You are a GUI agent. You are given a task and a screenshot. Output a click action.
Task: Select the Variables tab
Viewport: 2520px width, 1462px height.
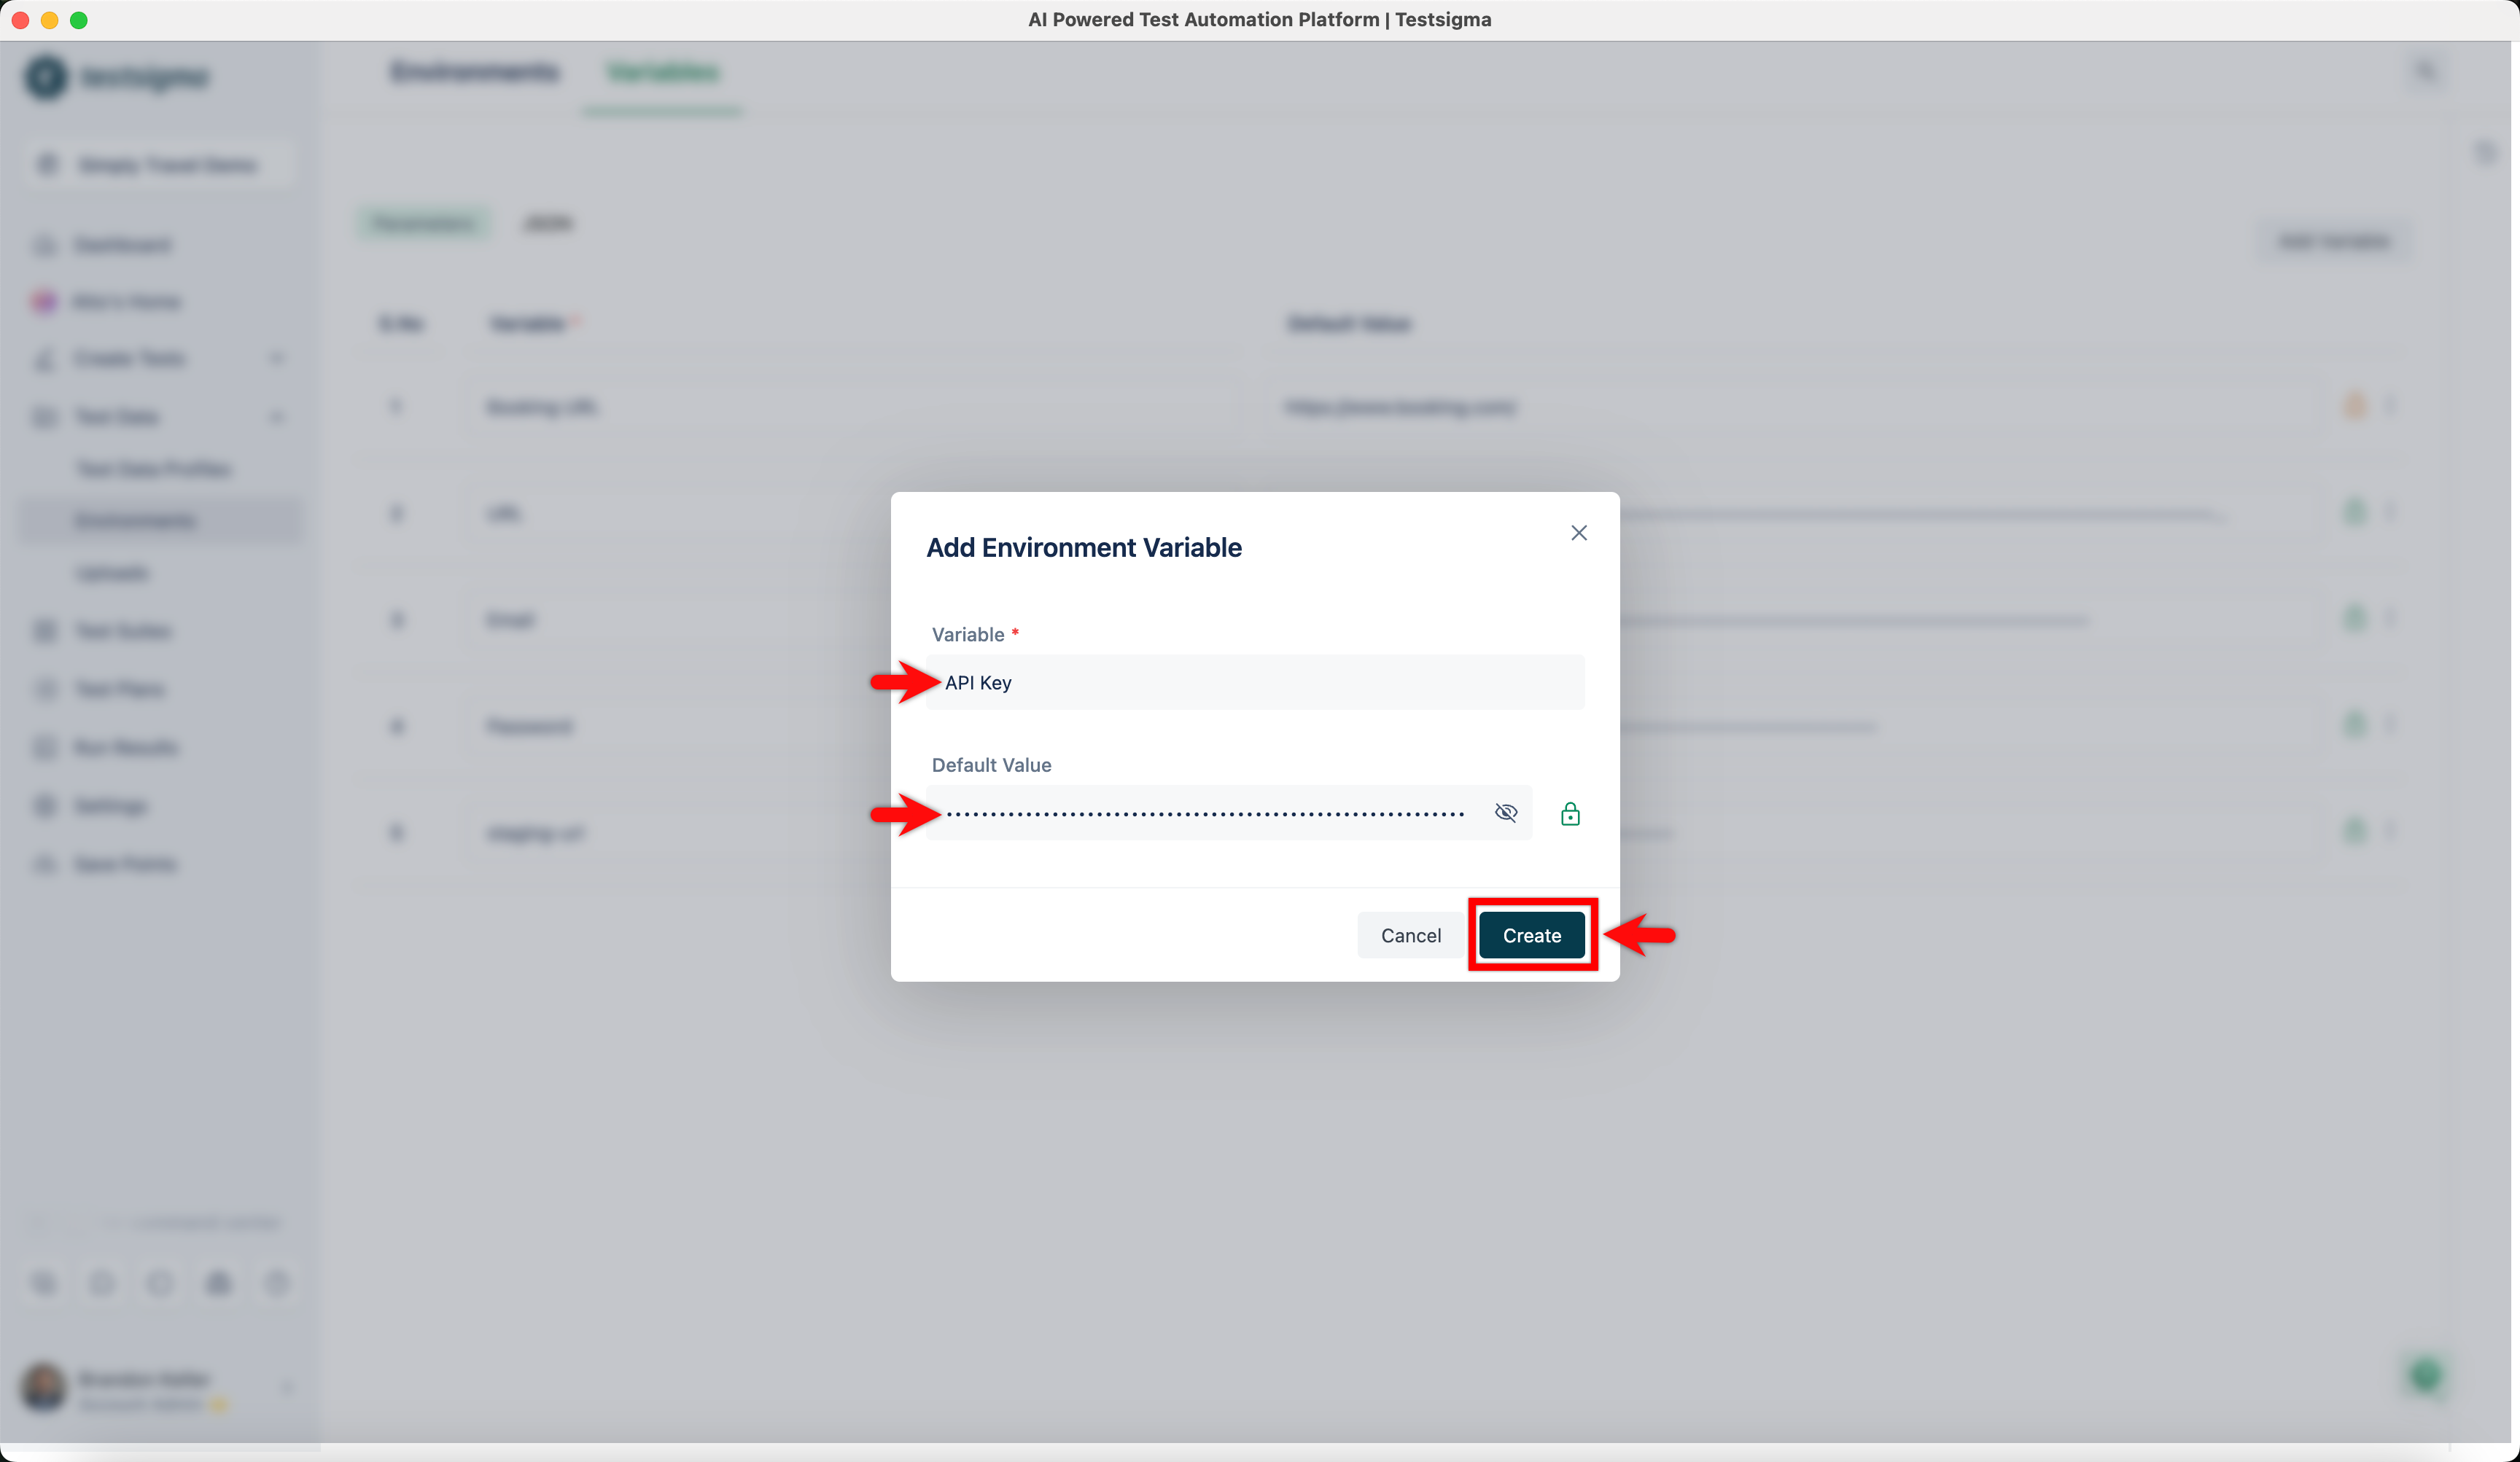(662, 71)
